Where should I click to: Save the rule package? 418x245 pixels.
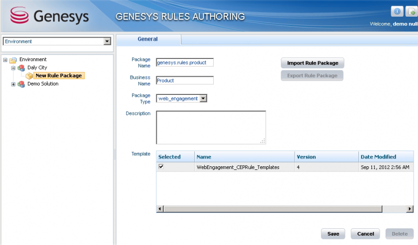click(x=333, y=234)
